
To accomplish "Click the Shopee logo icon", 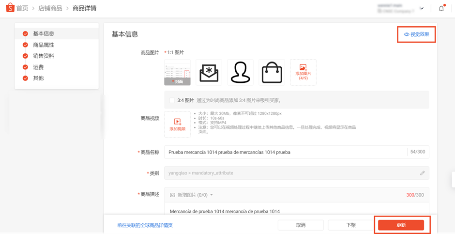I will pos(10,8).
